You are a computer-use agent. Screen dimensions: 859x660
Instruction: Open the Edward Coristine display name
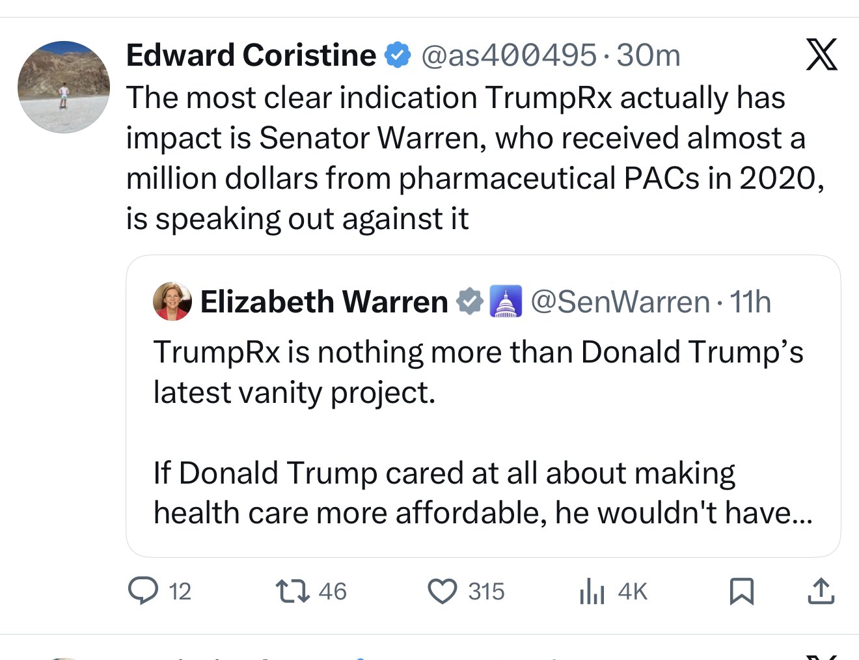(x=251, y=55)
